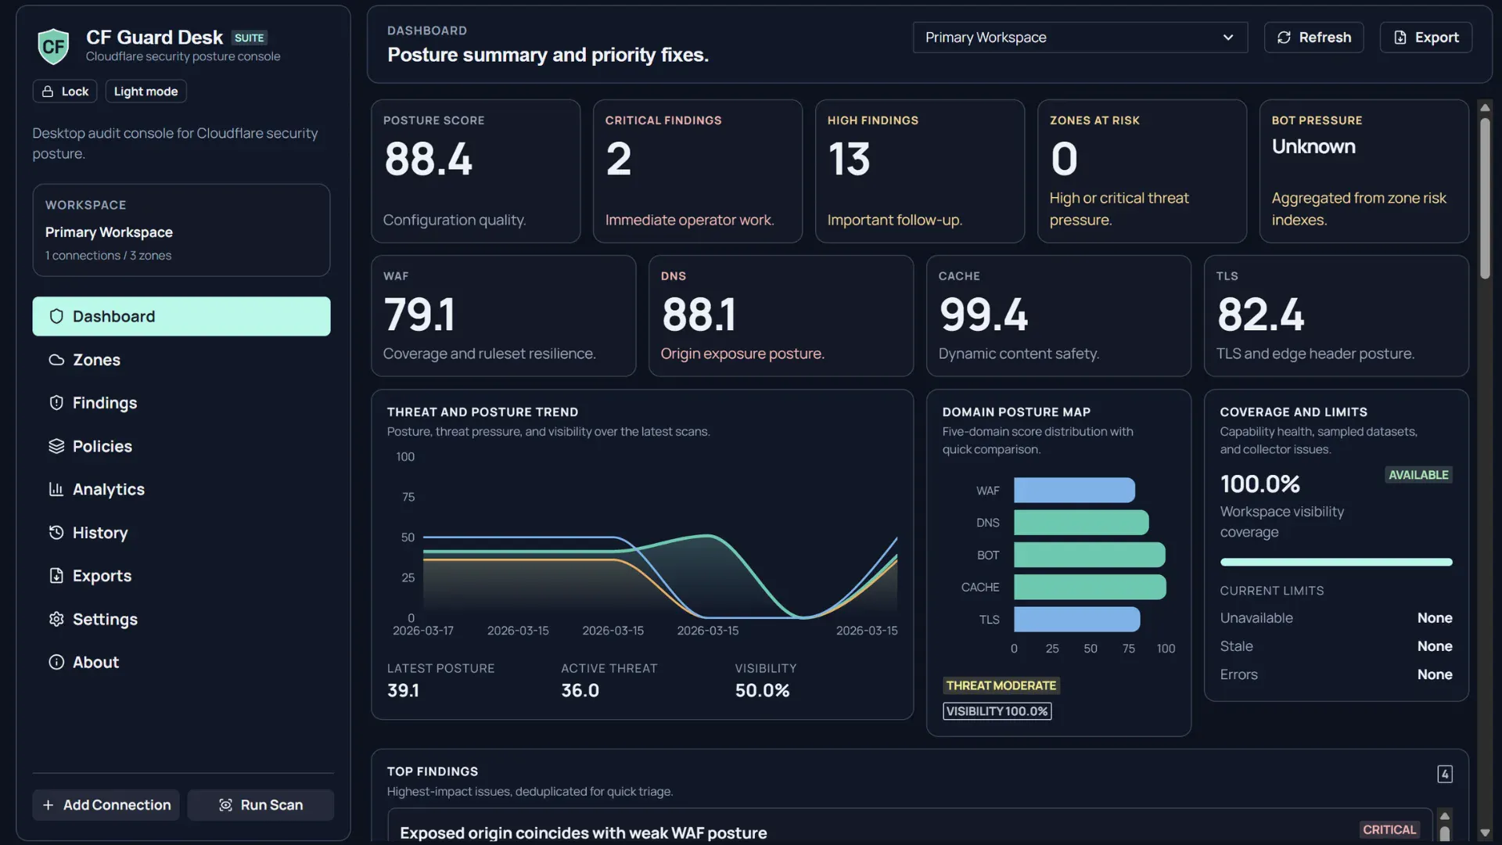Click the Run Scan button
The width and height of the screenshot is (1502, 845).
point(261,805)
